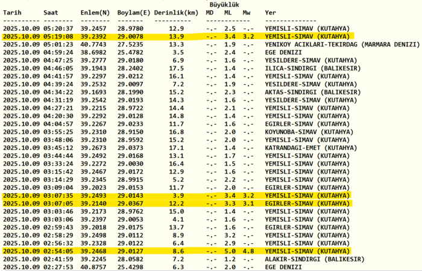Click the highlighted 05:19:08 time entry

click(58, 36)
